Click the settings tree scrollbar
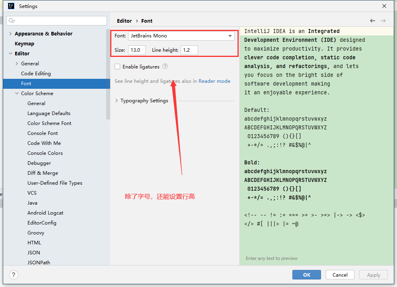This screenshot has width=397, height=287. 108,74
